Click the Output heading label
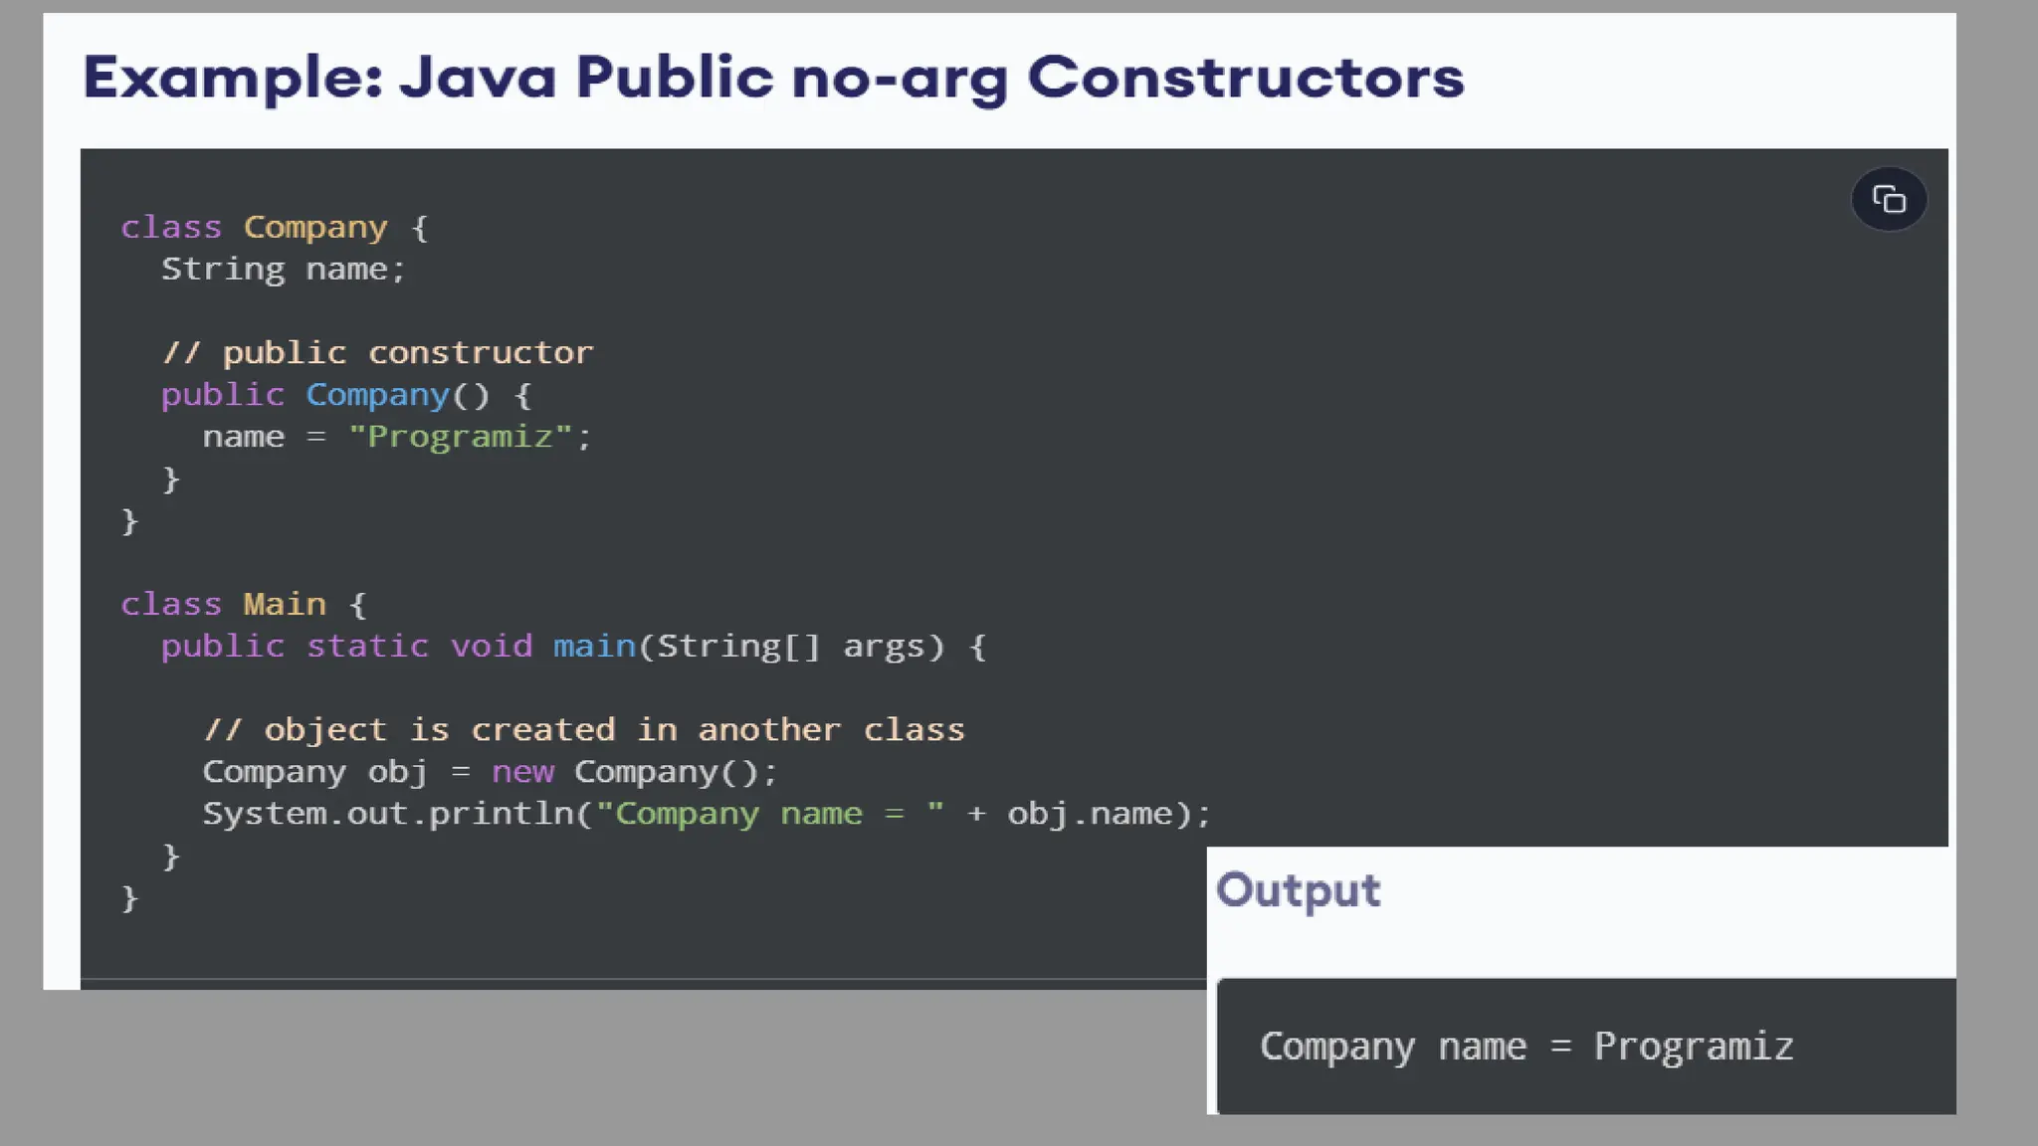This screenshot has height=1146, width=2038. pyautogui.click(x=1298, y=890)
